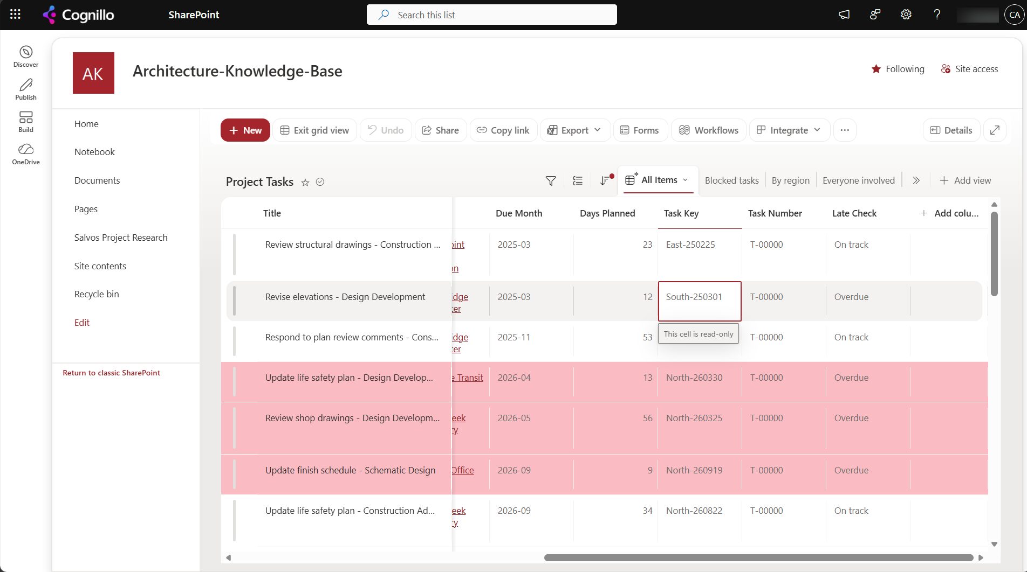Image resolution: width=1027 pixels, height=572 pixels.
Task: Open the Due Month column header menu
Action: [531, 213]
